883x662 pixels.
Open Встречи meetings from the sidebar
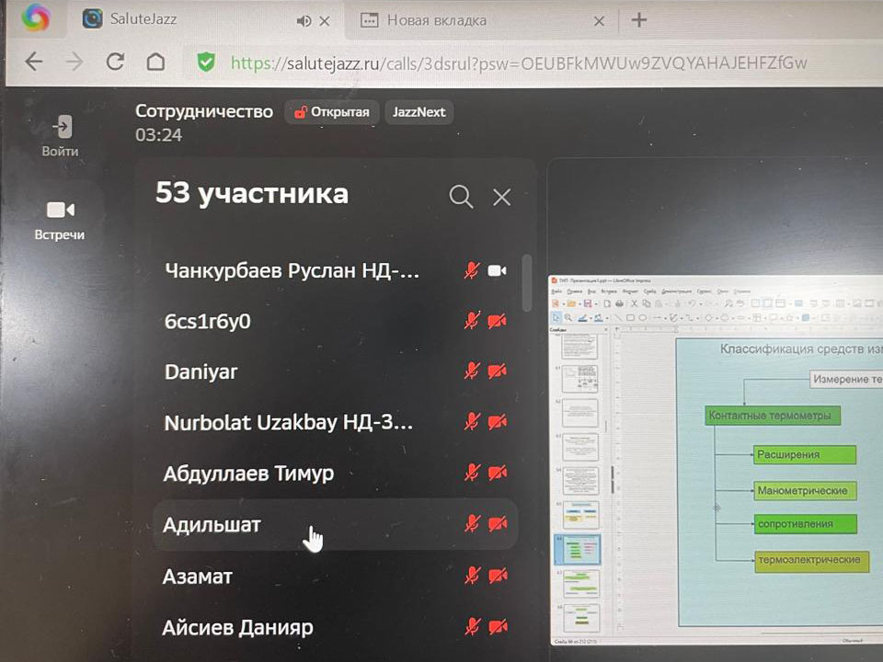60,211
